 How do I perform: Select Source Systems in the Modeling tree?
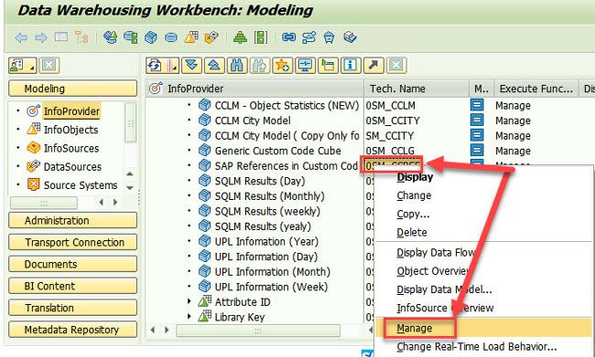click(x=81, y=185)
